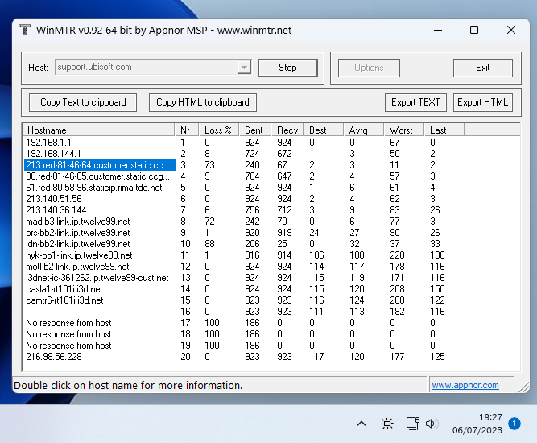The height and width of the screenshot is (443, 537).
Task: Click Copy HTML to clipboard
Action: coord(202,102)
